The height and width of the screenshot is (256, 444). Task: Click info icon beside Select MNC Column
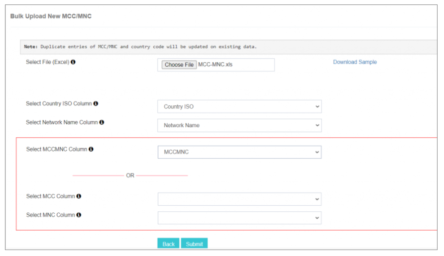(79, 215)
